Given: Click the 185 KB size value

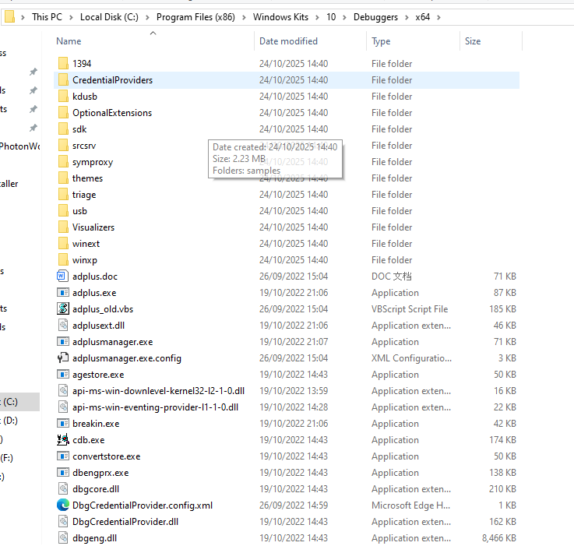Looking at the screenshot, I should click(x=502, y=309).
